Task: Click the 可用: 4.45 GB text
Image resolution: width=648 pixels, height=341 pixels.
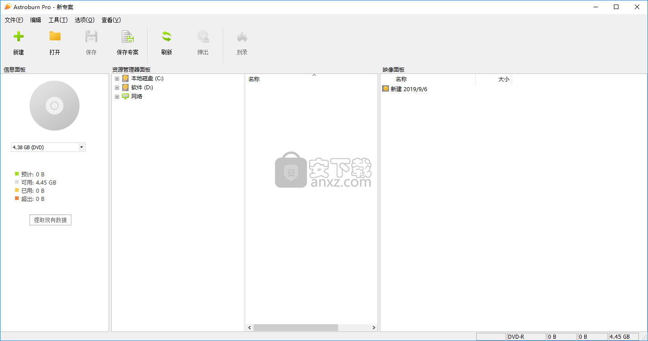Action: click(39, 182)
